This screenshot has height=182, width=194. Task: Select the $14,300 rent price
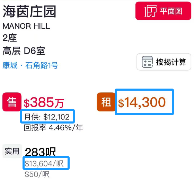pos(142,102)
